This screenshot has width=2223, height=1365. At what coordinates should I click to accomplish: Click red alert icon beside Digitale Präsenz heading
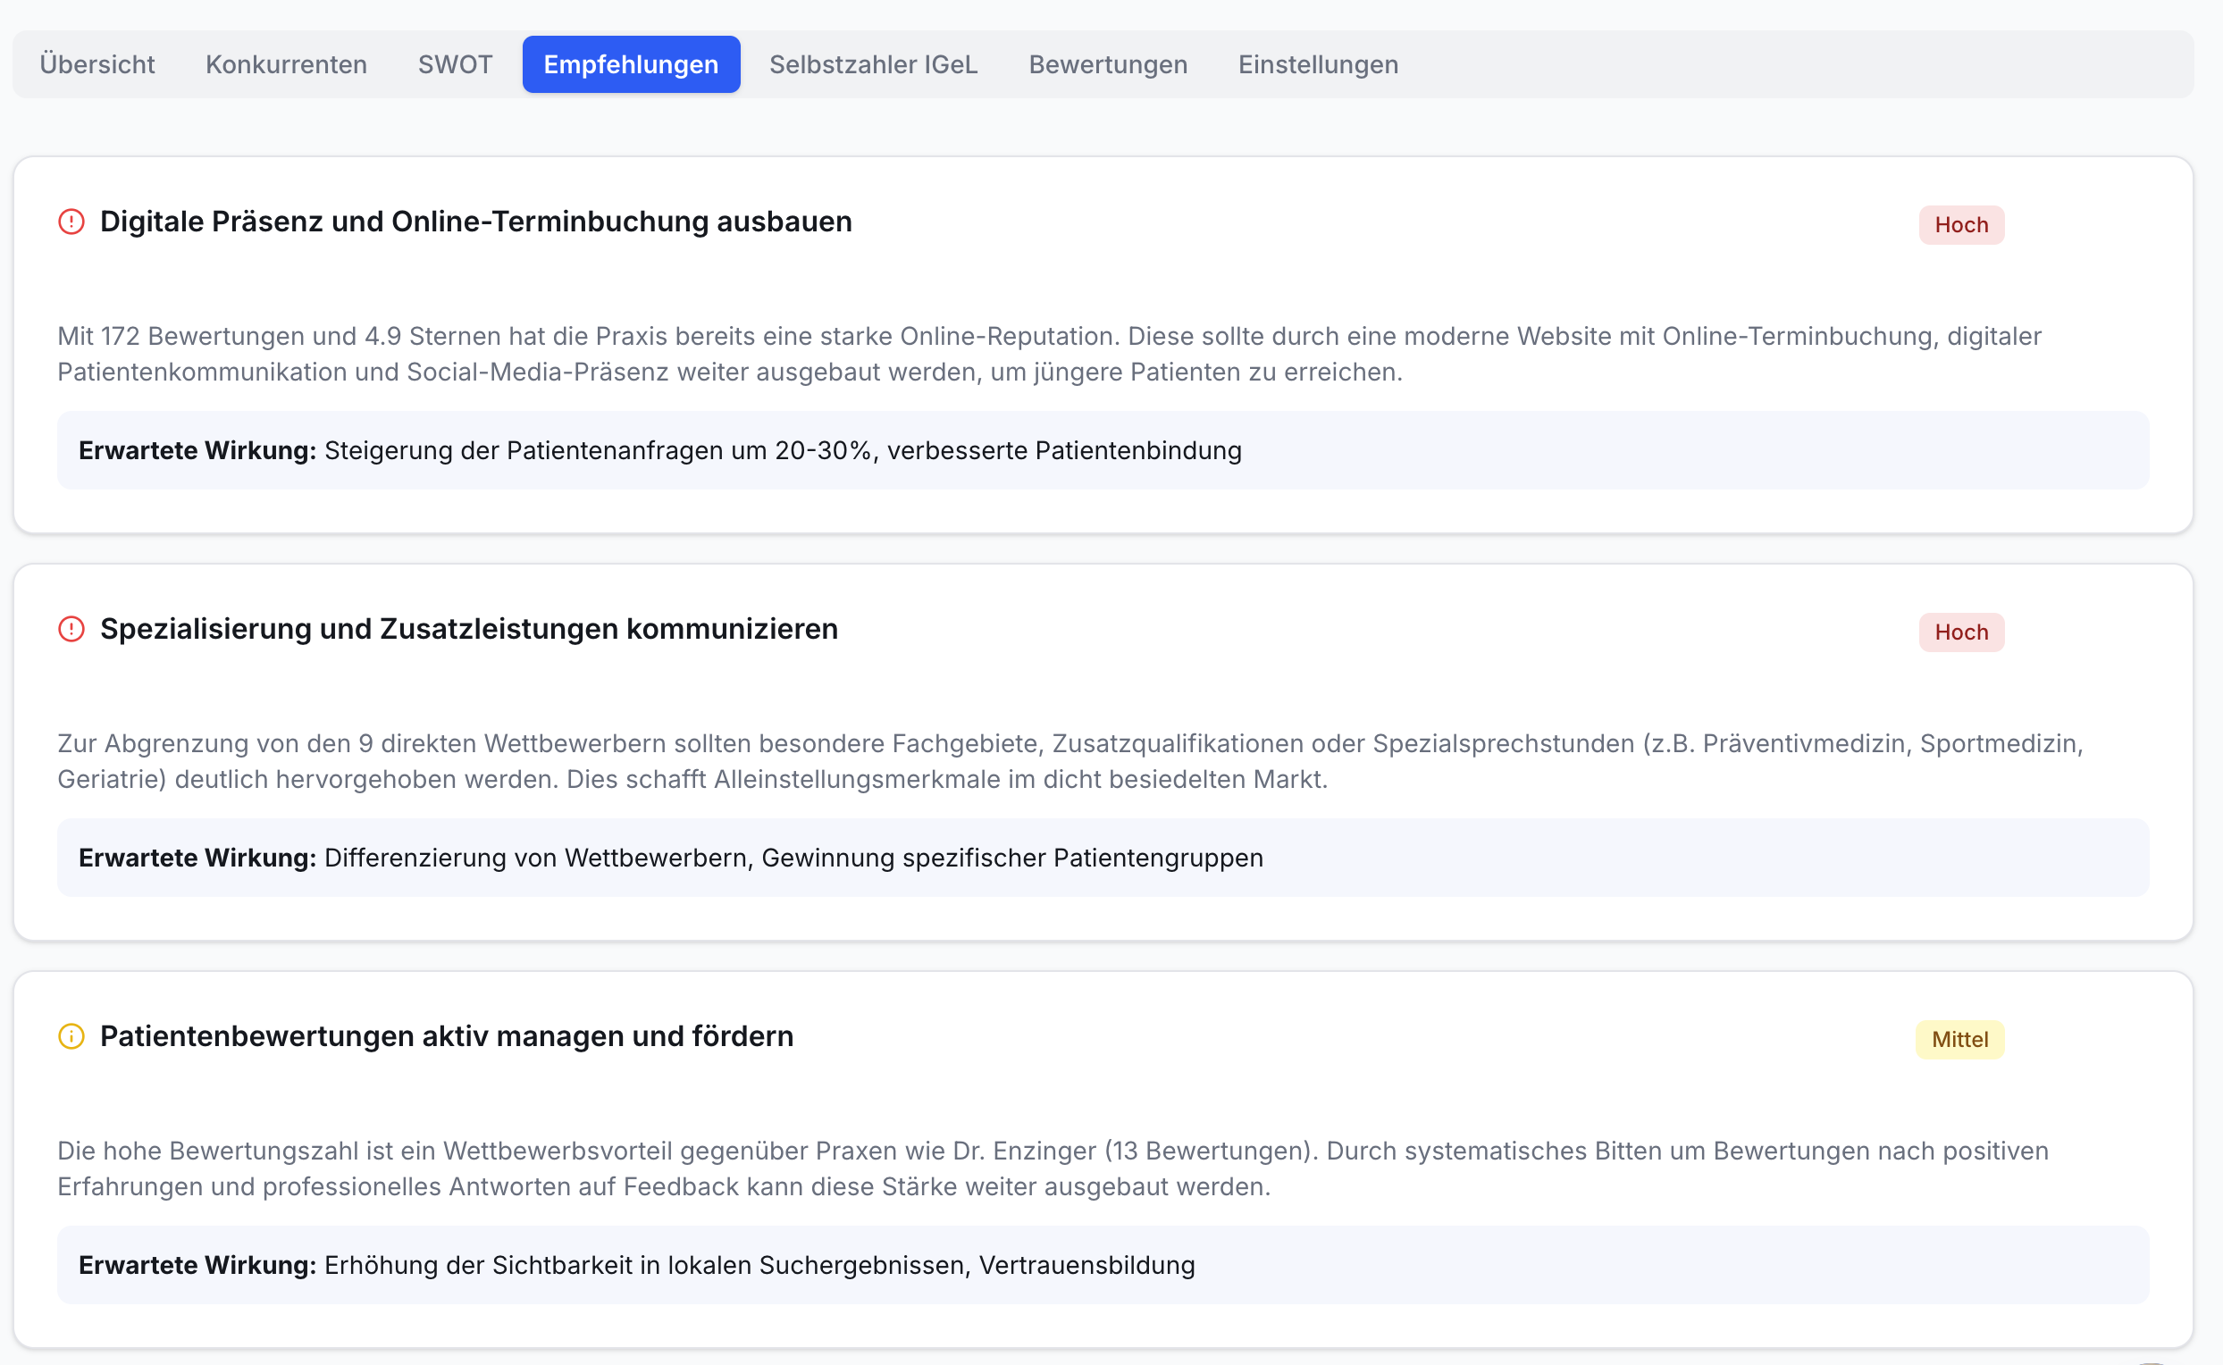point(71,222)
